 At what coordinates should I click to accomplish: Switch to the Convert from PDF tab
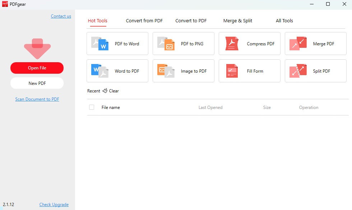pyautogui.click(x=144, y=20)
